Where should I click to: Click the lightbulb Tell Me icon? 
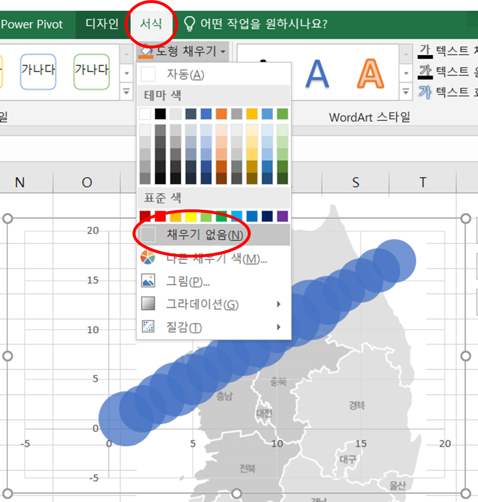point(189,23)
